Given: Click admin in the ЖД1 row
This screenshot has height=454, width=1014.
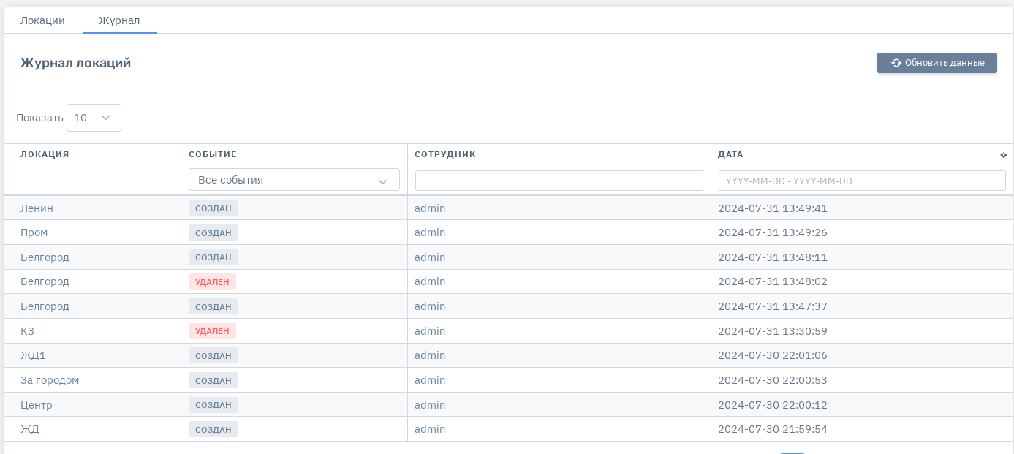Looking at the screenshot, I should coord(430,355).
